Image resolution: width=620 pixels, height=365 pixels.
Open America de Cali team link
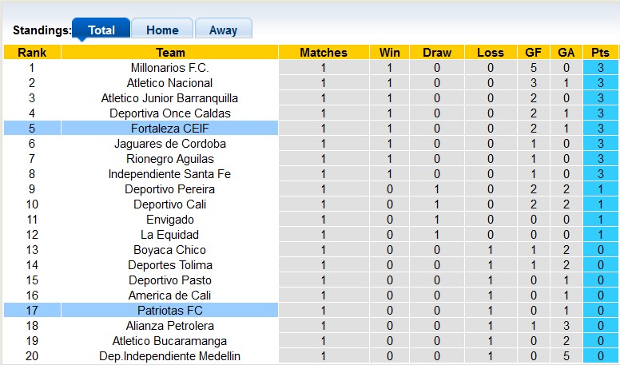point(170,296)
